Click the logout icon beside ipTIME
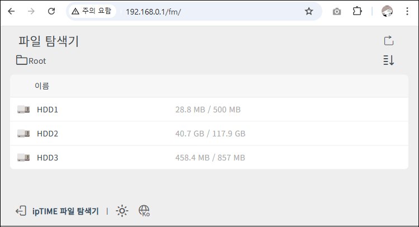 click(21, 211)
